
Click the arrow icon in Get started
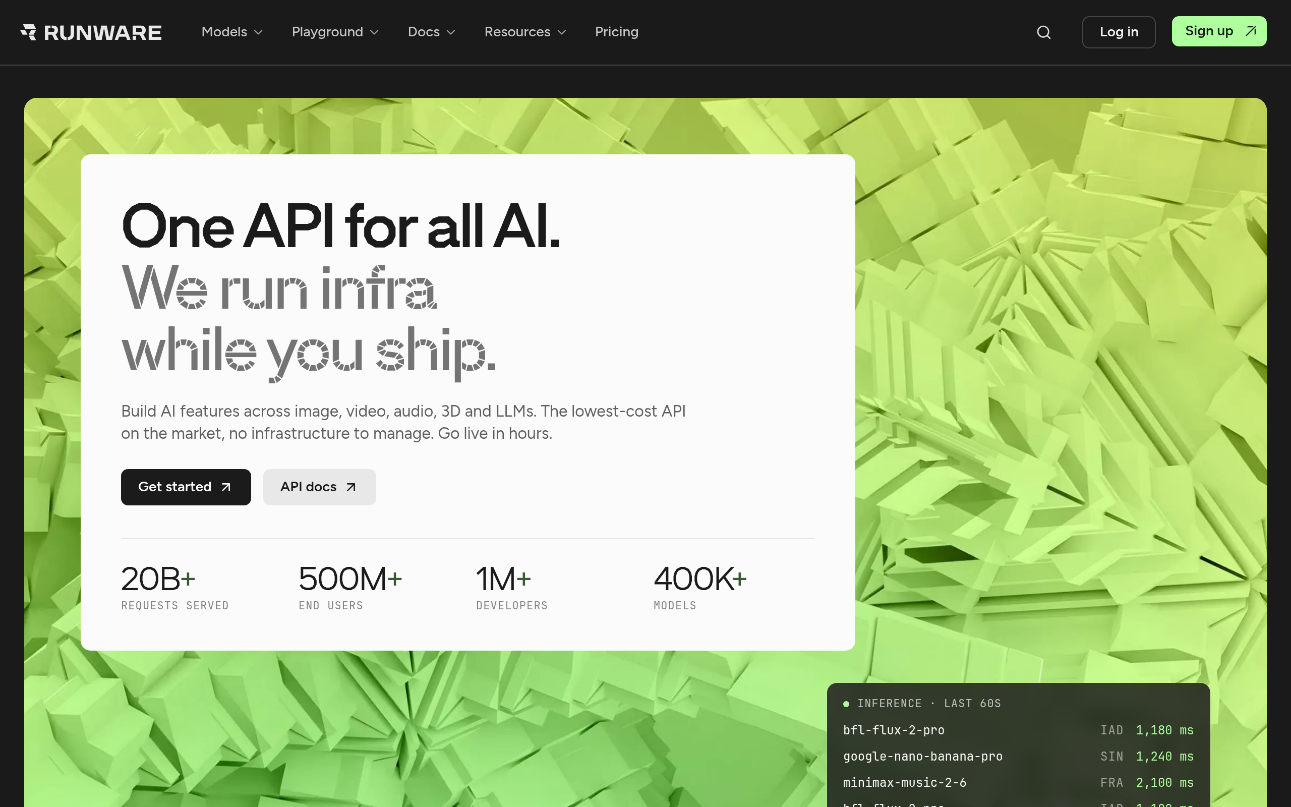click(x=226, y=487)
